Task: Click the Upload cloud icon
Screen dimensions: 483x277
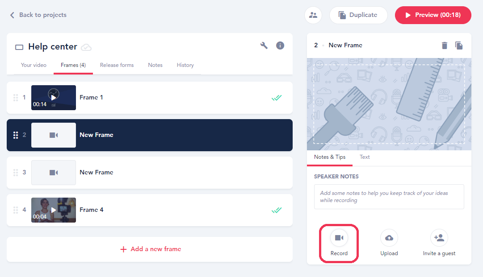Action: click(389, 238)
